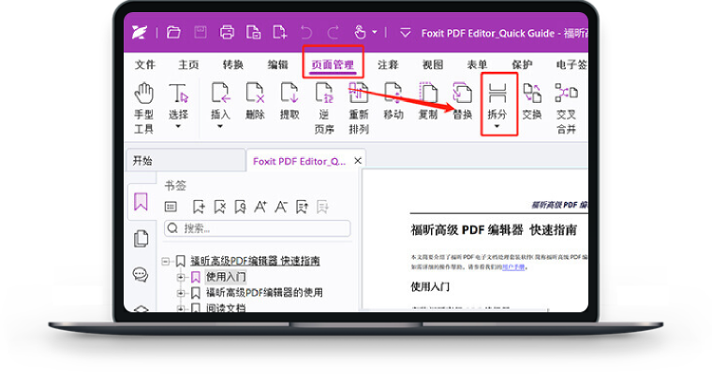712x374 pixels.
Task: Click the 用户手册 hyperlink in the document
Action: [x=513, y=266]
